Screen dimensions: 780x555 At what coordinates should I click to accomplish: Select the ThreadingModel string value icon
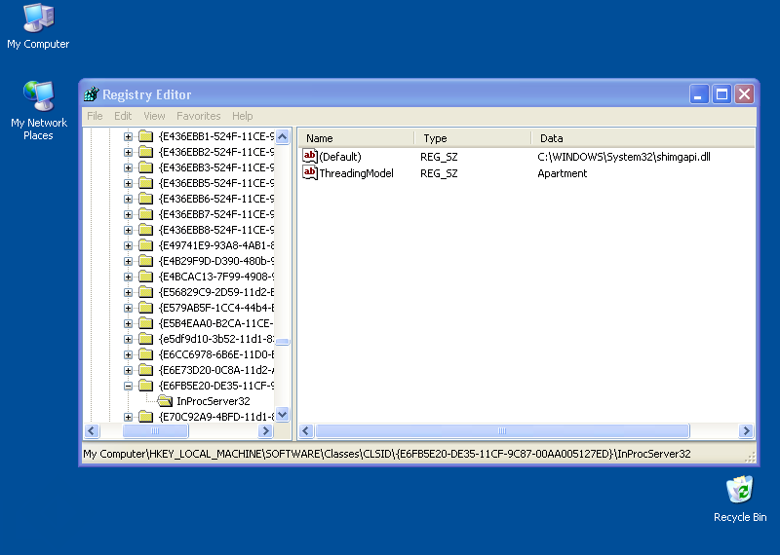[x=310, y=173]
